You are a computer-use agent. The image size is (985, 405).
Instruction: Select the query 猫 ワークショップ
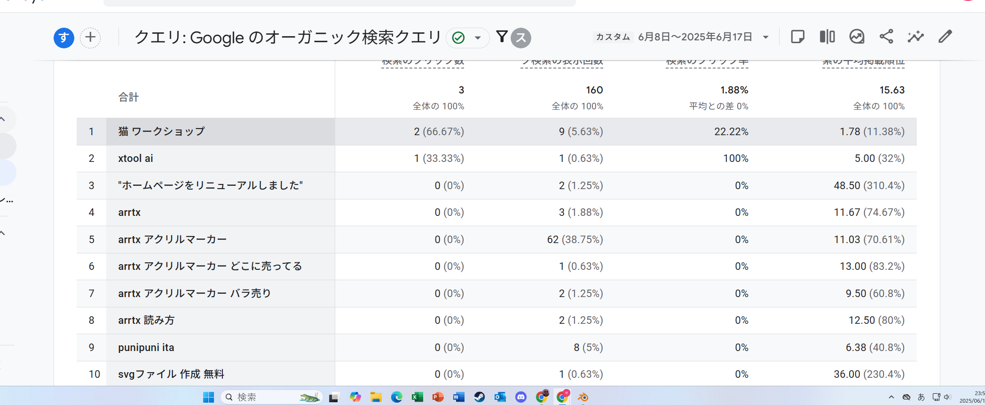(162, 131)
